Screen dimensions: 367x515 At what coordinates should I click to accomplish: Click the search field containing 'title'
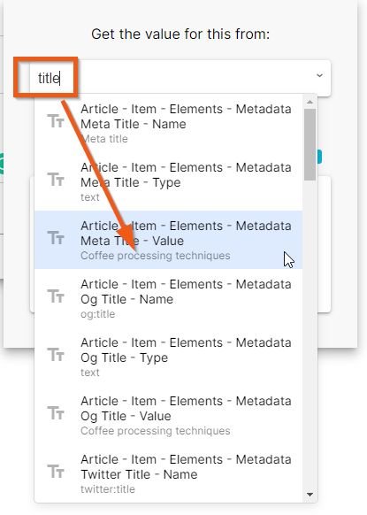point(180,78)
